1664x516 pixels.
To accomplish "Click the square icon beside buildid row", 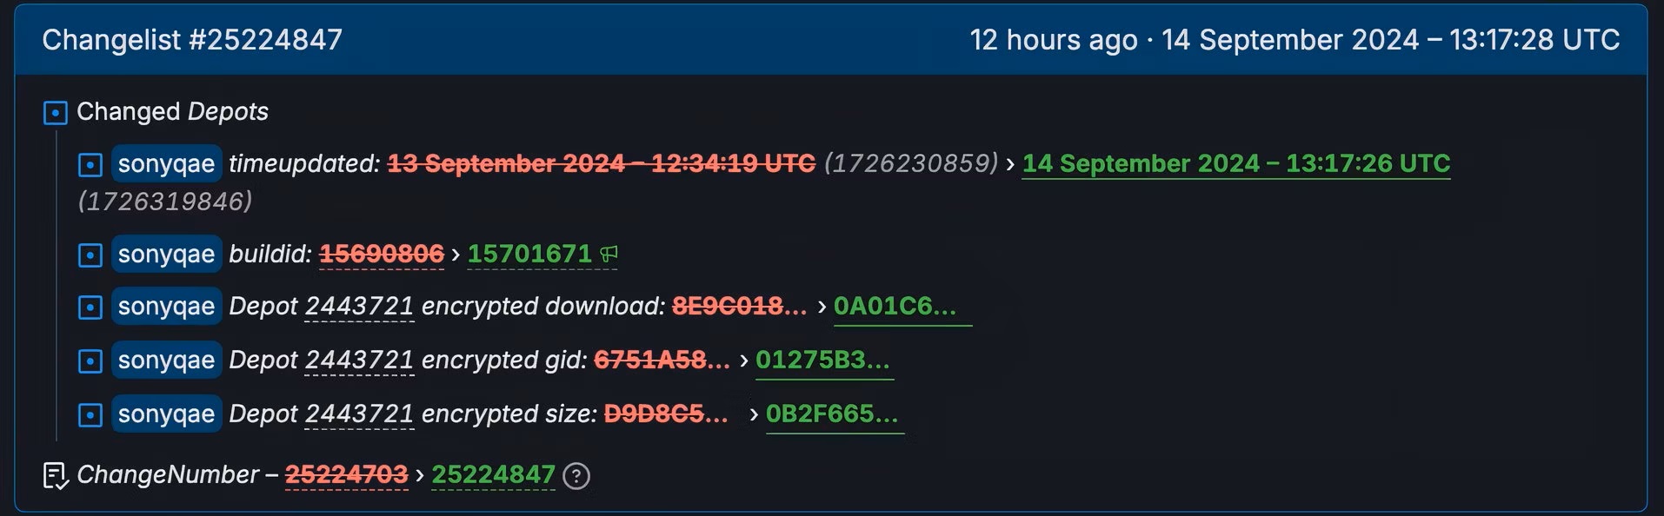I will click(90, 255).
